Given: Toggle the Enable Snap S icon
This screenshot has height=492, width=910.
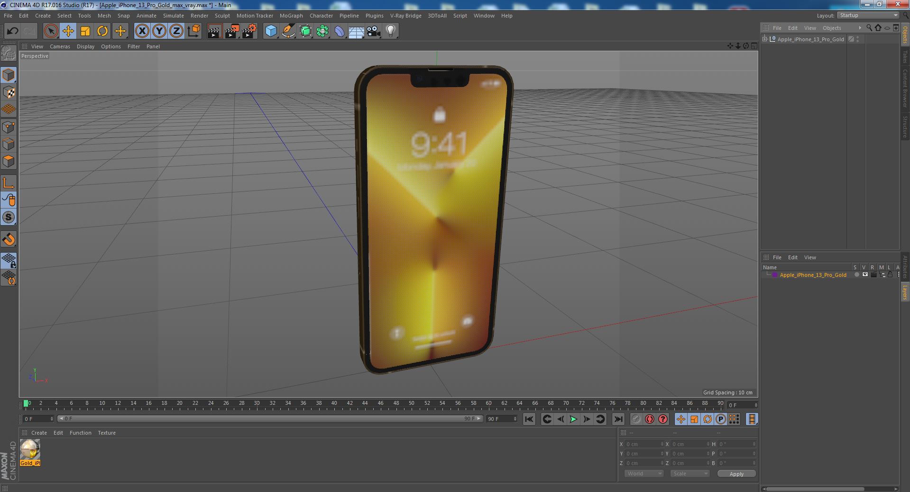Looking at the screenshot, I should pos(9,217).
